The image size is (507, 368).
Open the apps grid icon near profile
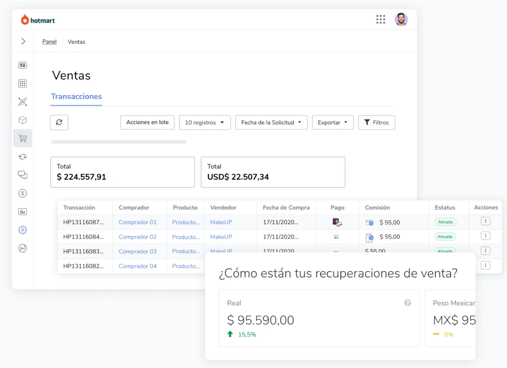(x=381, y=19)
